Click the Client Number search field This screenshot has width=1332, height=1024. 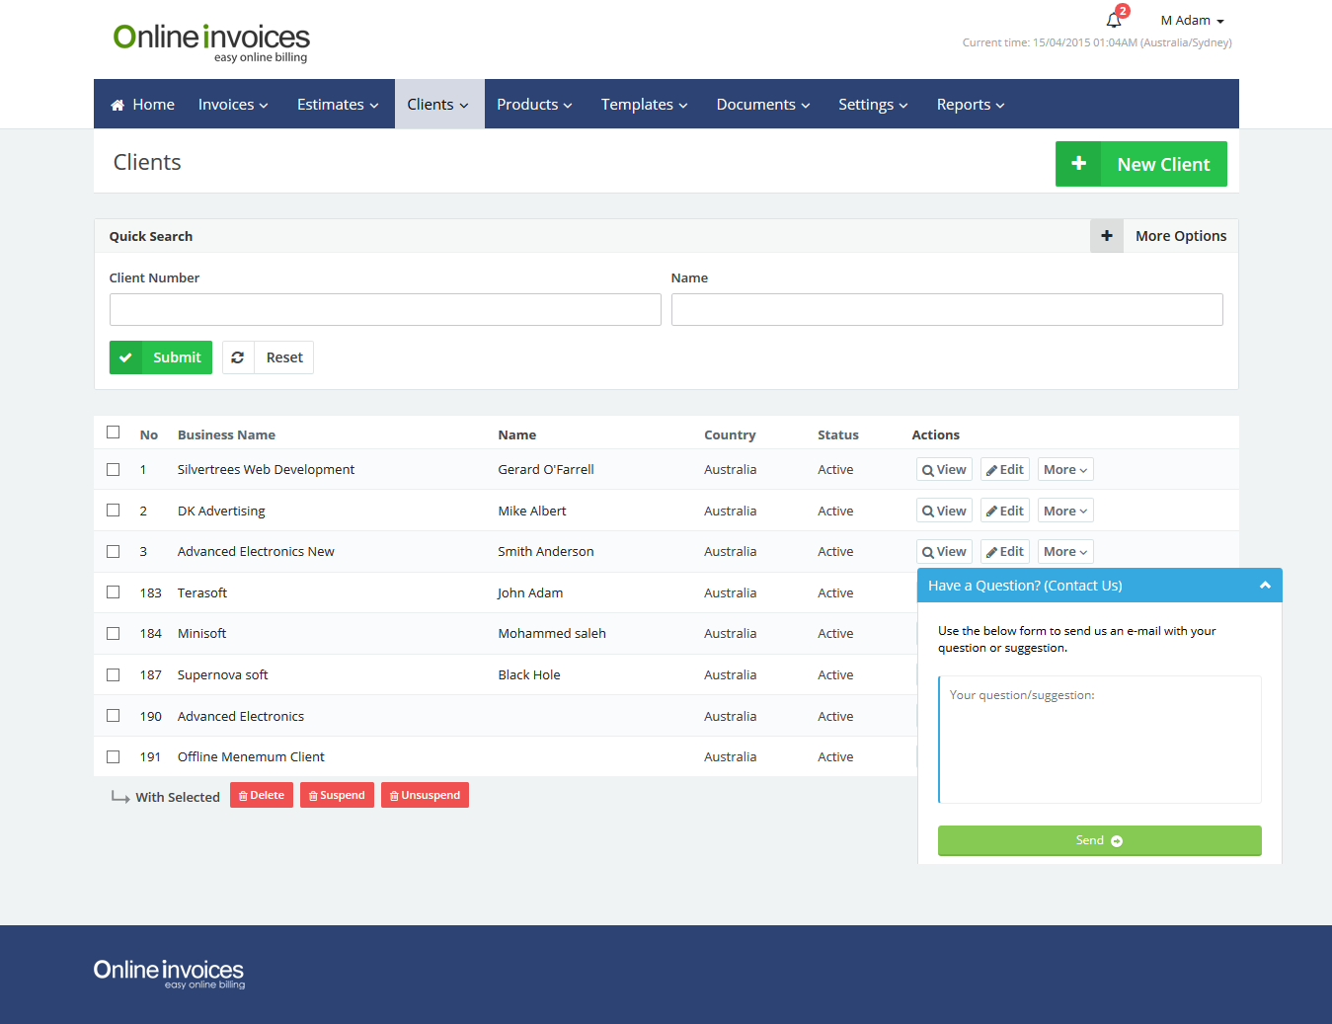pos(385,309)
